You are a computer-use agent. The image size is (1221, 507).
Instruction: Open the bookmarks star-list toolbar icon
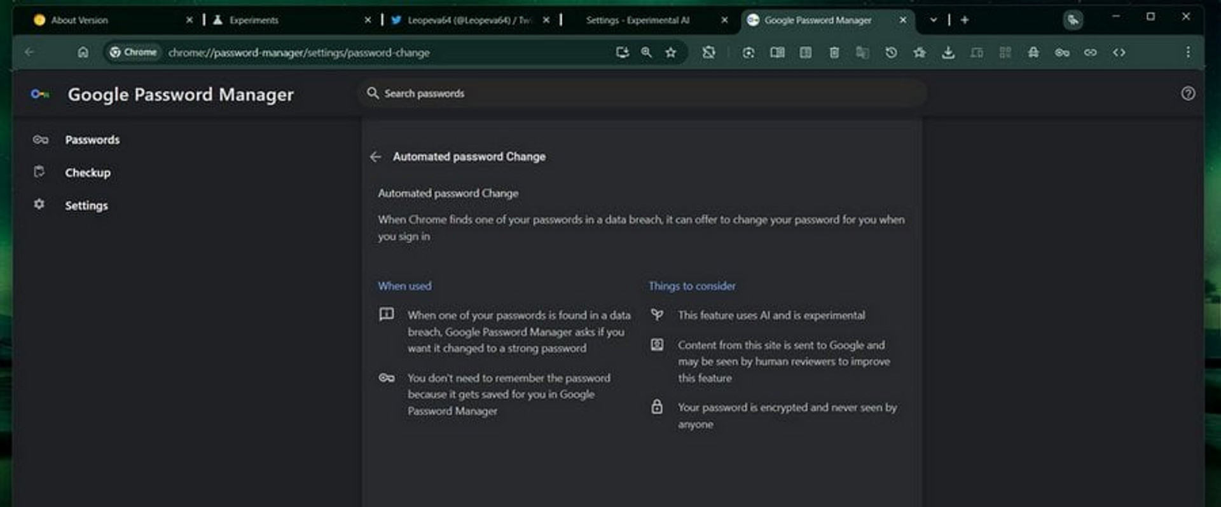coord(920,52)
